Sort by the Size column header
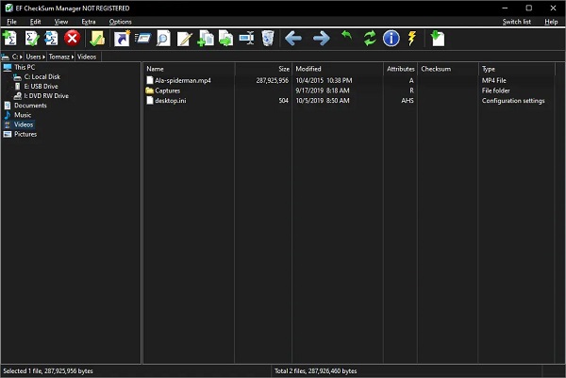 [x=263, y=69]
